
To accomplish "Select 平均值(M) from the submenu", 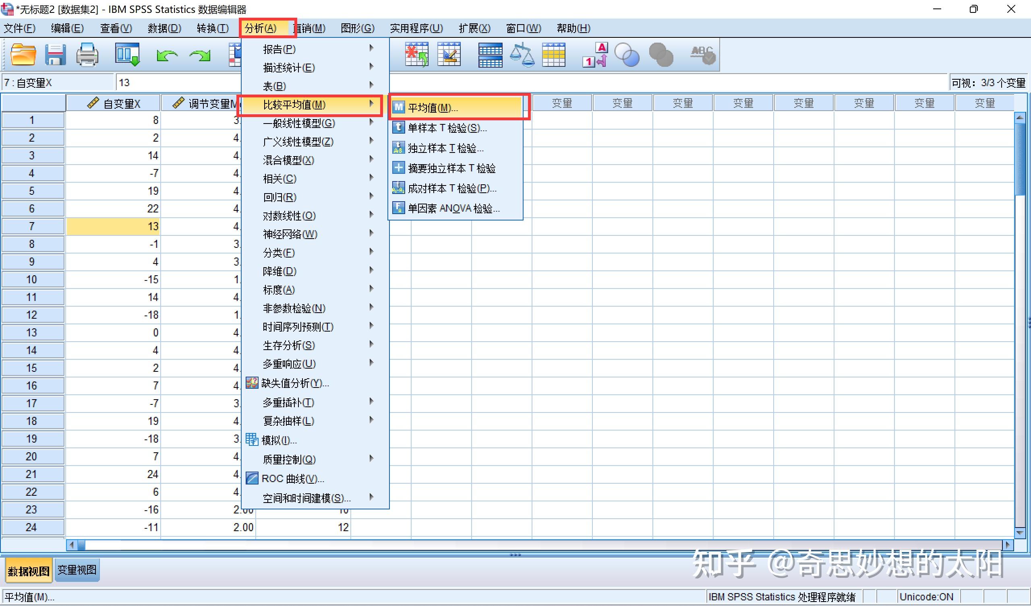I will (434, 107).
